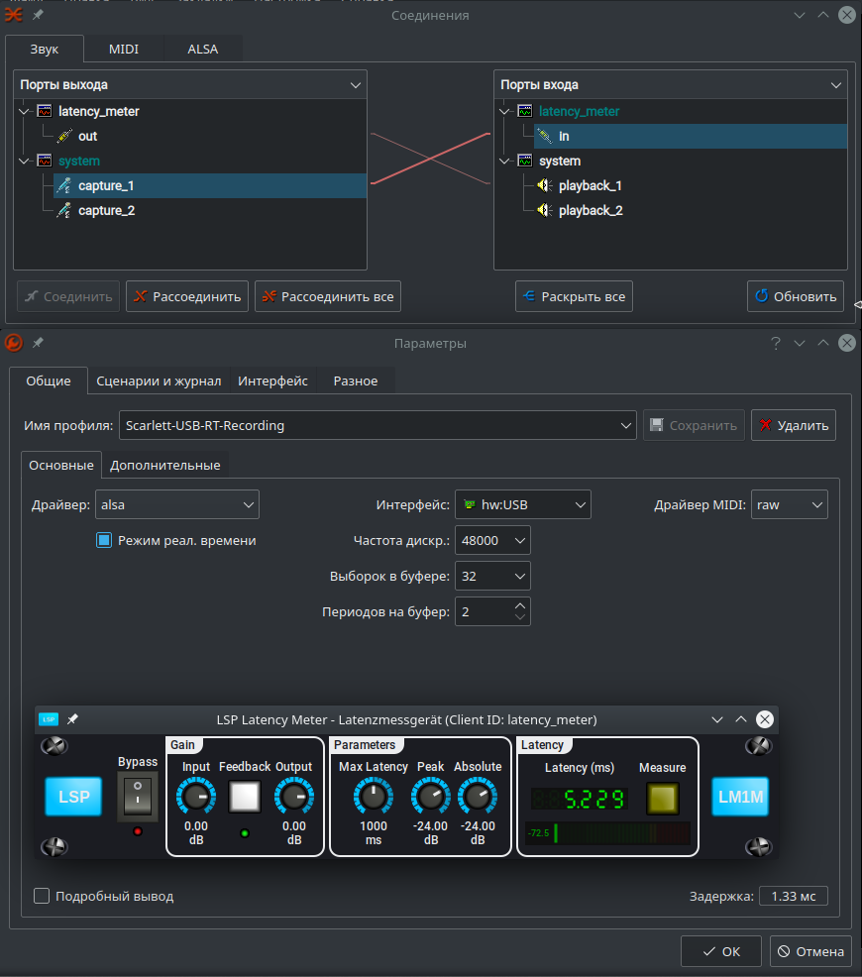Click the microphone icon of capture_2

(64, 211)
